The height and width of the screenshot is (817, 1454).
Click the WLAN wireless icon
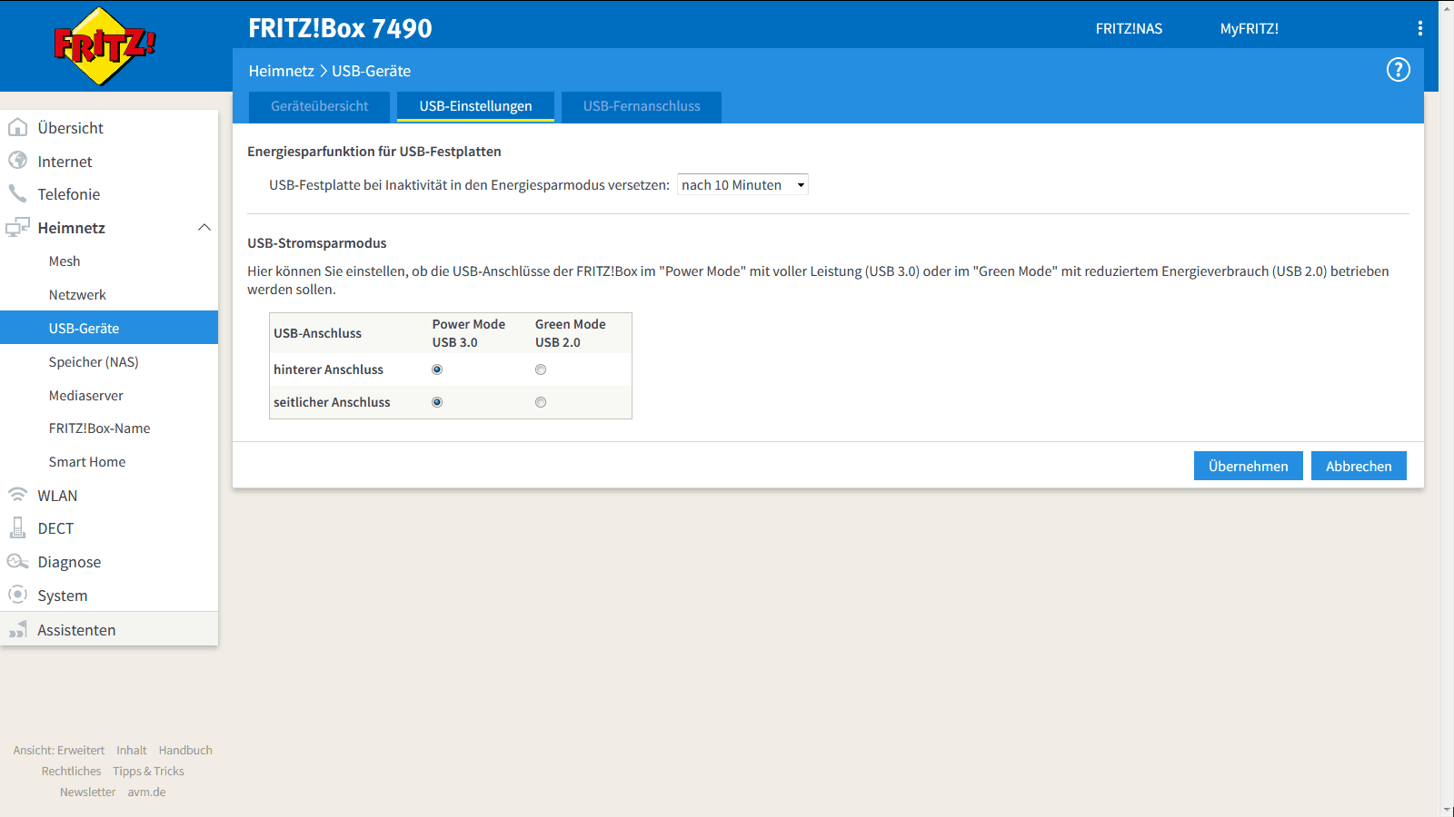coord(17,495)
